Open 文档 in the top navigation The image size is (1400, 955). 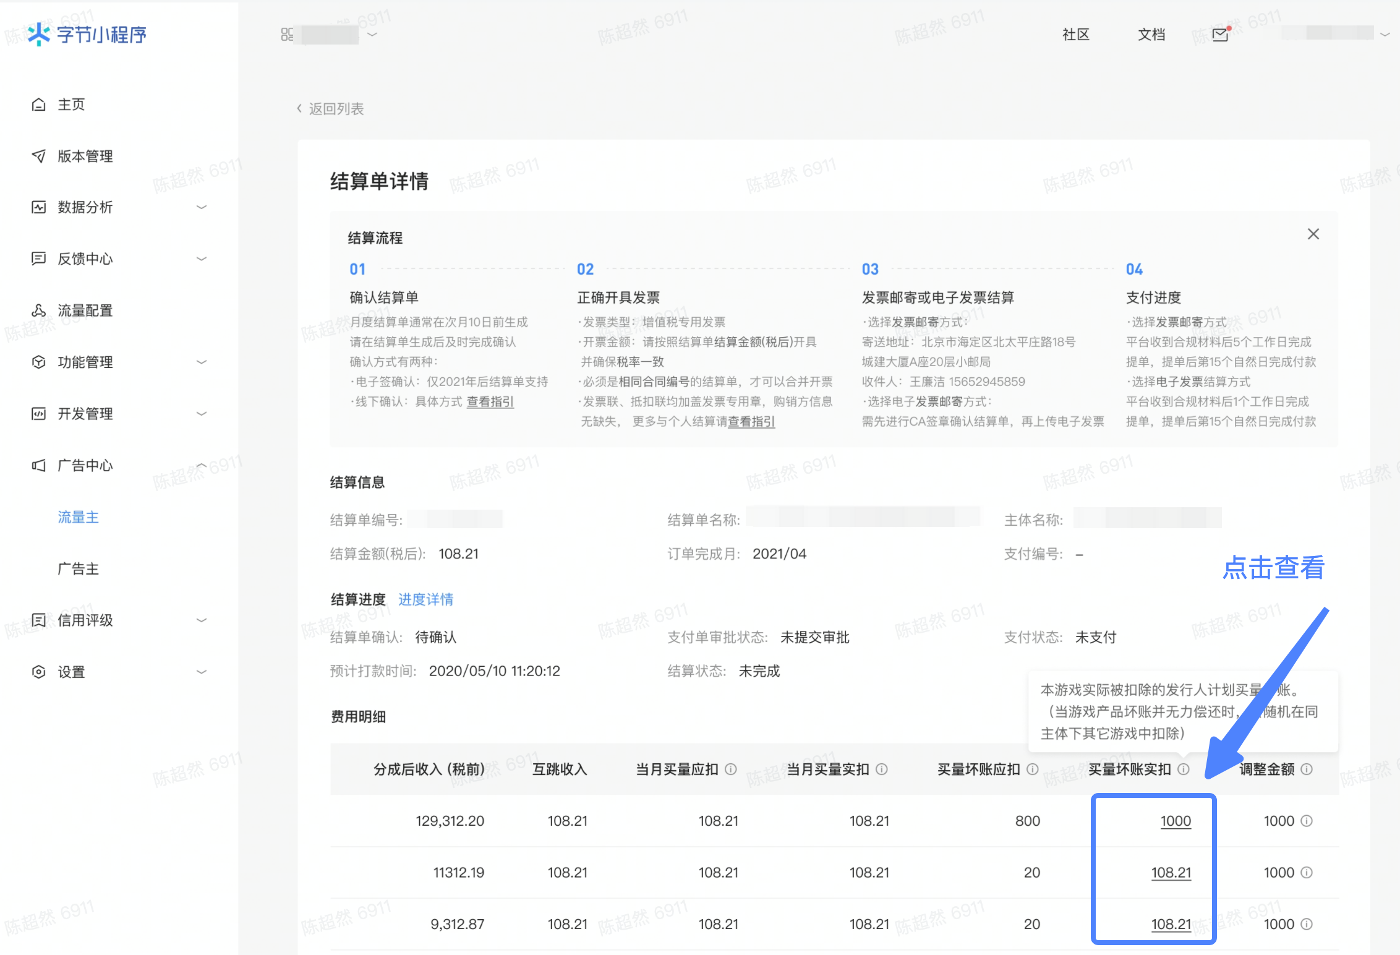pyautogui.click(x=1151, y=35)
